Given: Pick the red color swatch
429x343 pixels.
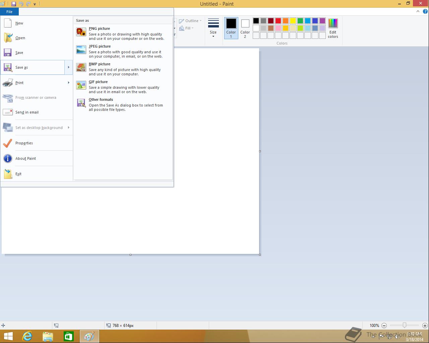Looking at the screenshot, I should [278, 21].
